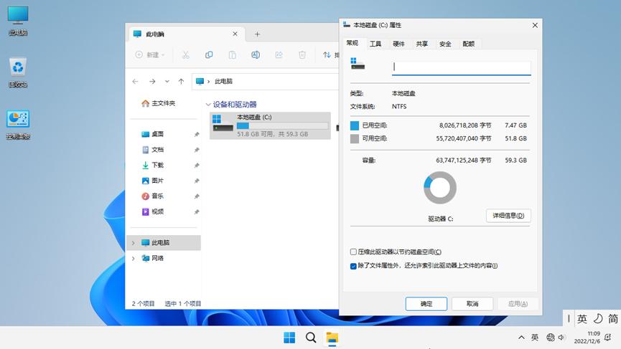Click the moon icon in IME toolbar
621x349 pixels.
(x=598, y=319)
